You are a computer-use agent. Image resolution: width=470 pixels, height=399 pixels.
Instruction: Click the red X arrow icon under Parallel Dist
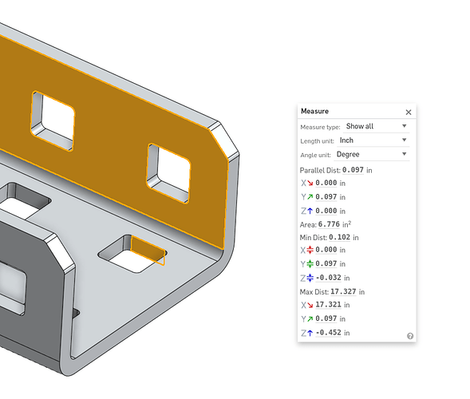click(310, 183)
